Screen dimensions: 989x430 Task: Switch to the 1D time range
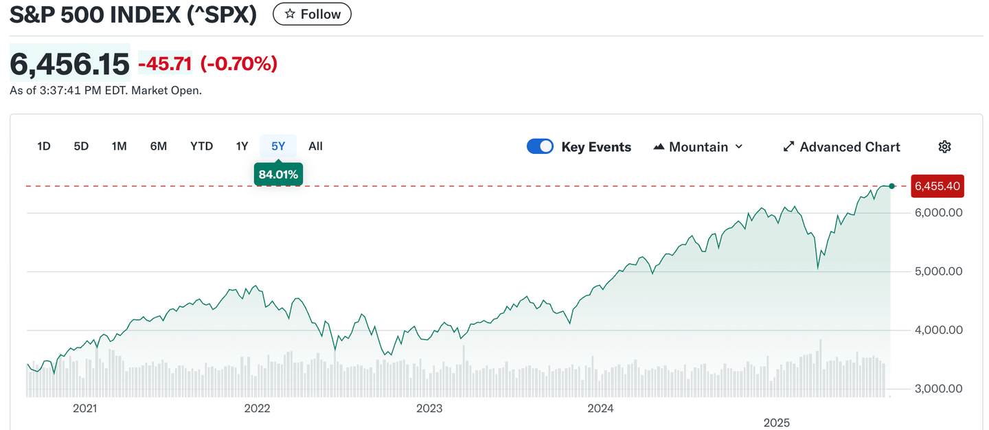pos(43,146)
